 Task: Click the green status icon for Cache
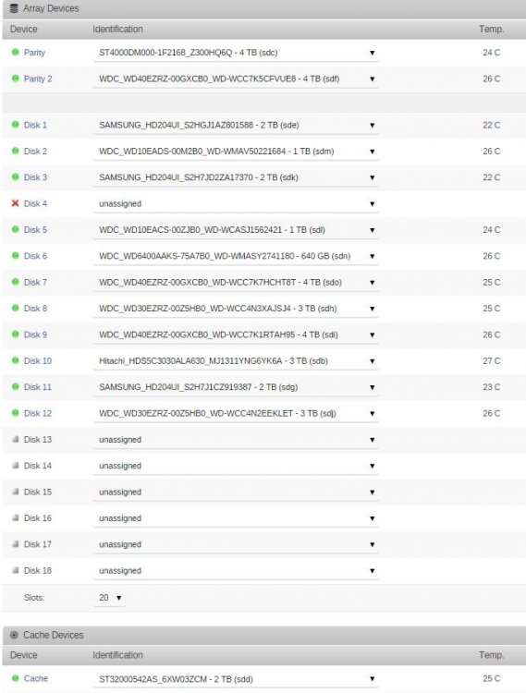coord(16,678)
